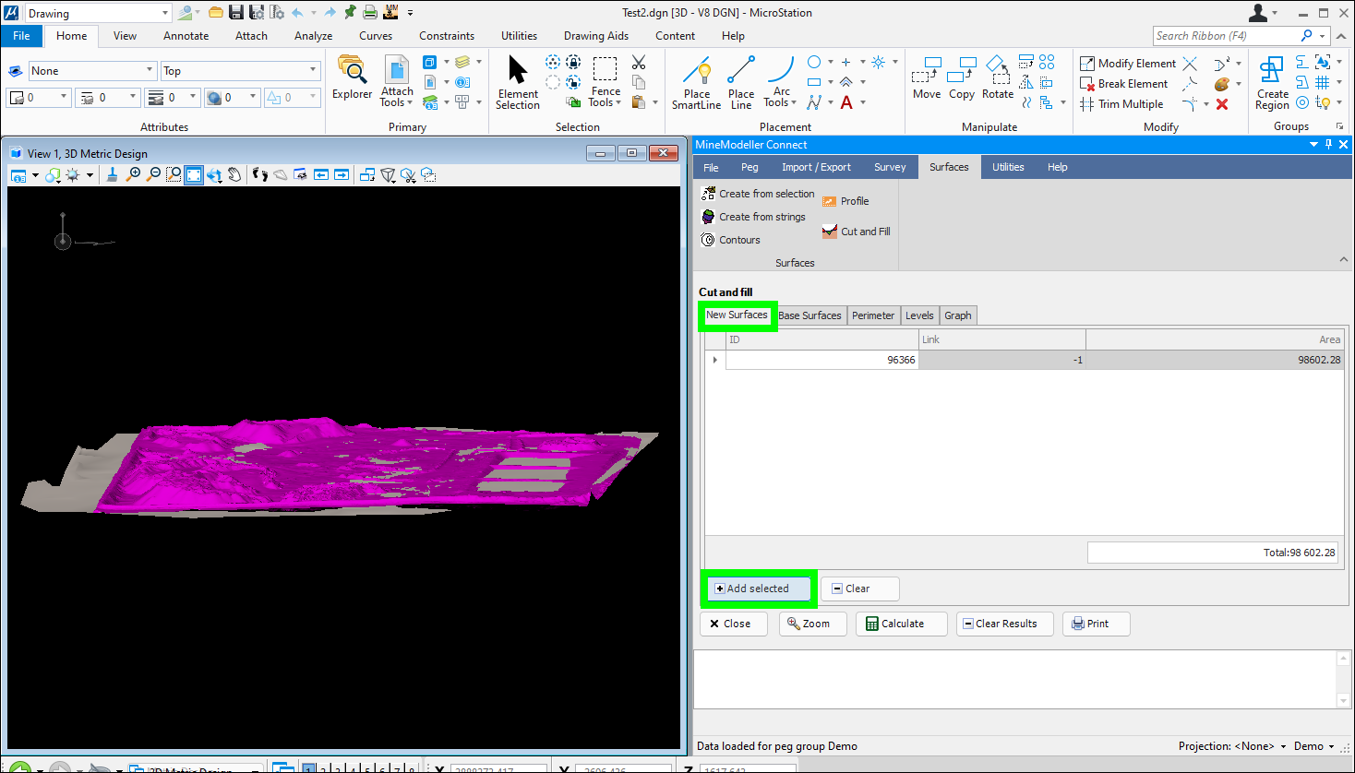Open the Drawing Aids ribbon tab
Image resolution: width=1355 pixels, height=773 pixels.
click(595, 36)
